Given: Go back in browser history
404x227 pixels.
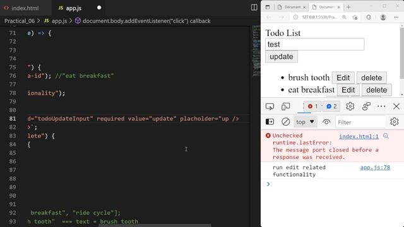Looking at the screenshot, I should 268,17.
